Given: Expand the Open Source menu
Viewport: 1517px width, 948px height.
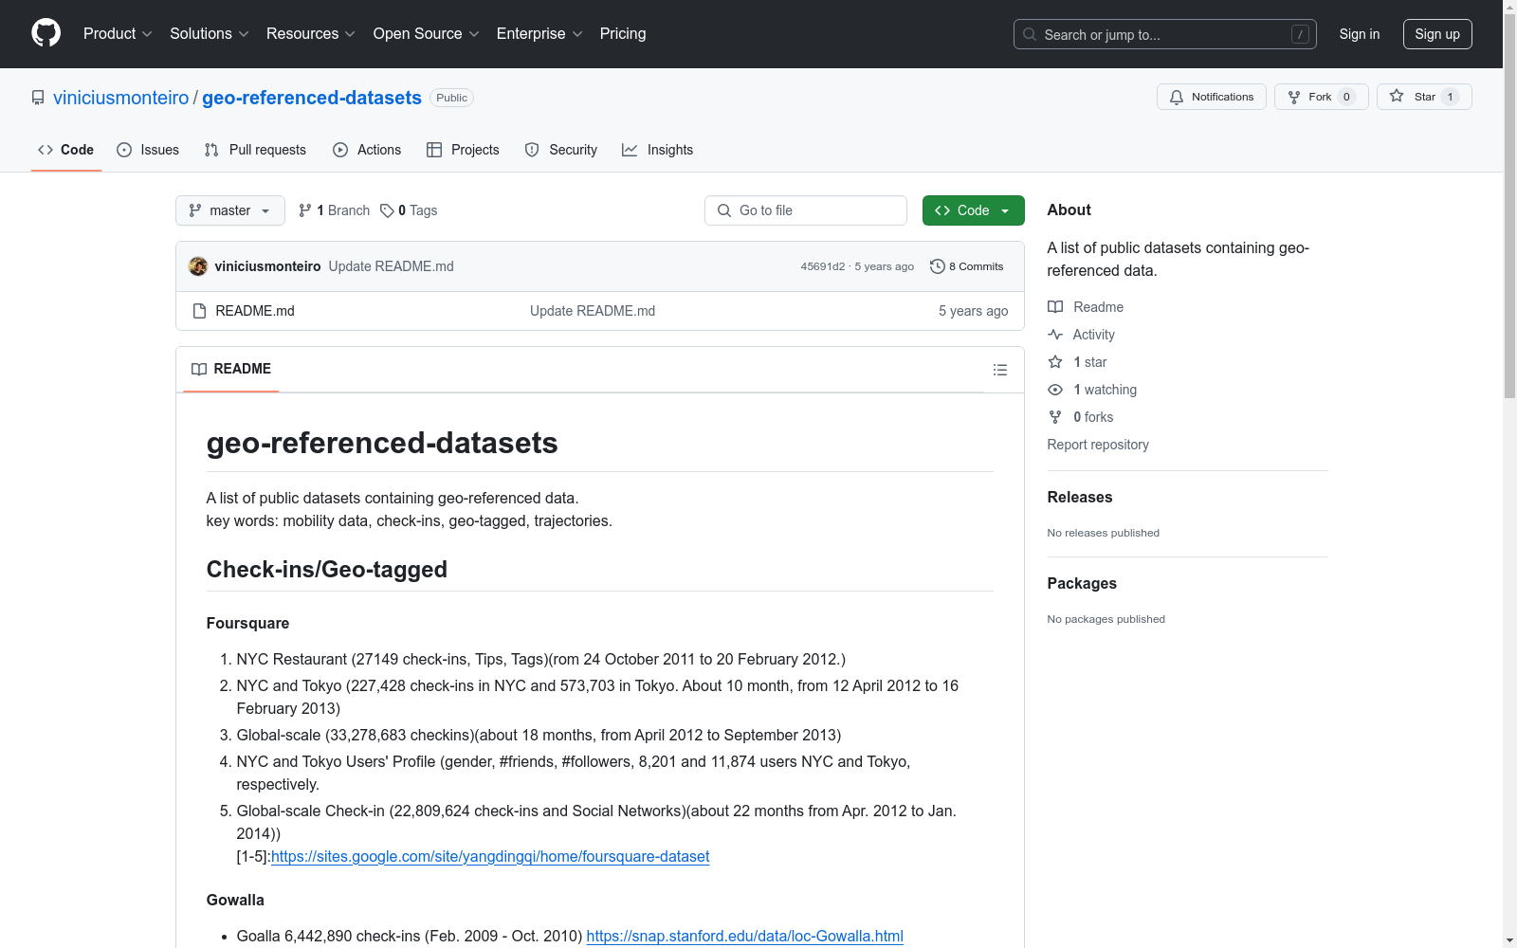Looking at the screenshot, I should click(427, 34).
